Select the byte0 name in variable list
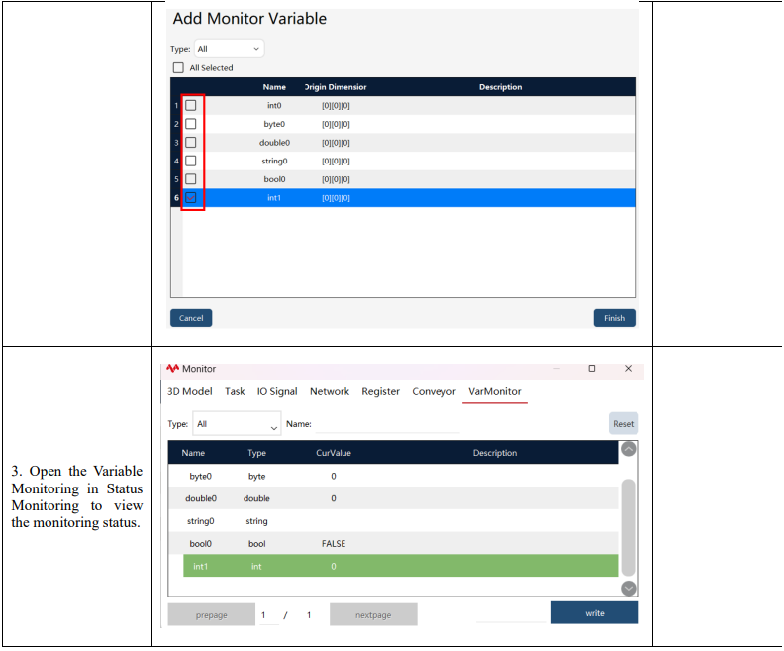 (274, 124)
